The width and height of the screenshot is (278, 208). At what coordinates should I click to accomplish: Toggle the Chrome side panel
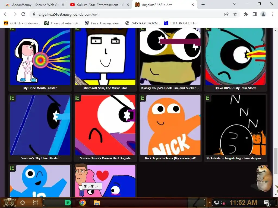point(255,14)
